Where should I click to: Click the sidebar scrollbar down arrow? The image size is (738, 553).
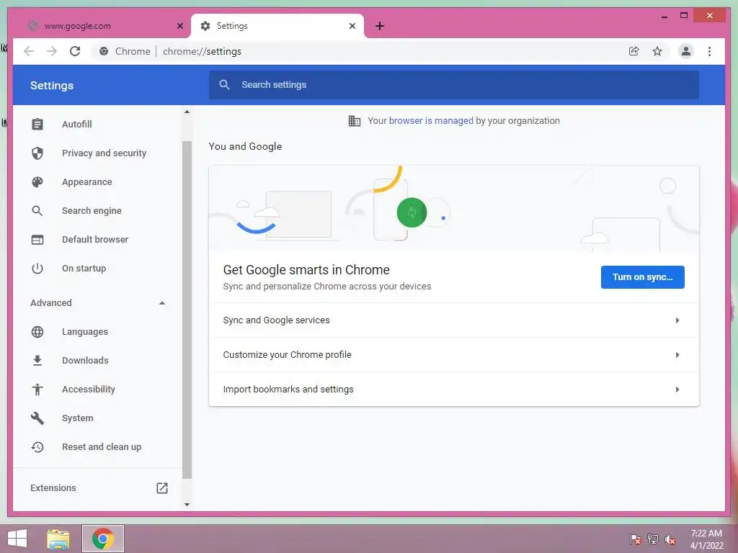point(187,505)
